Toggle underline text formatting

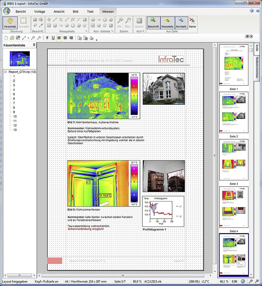pyautogui.click(x=53, y=38)
